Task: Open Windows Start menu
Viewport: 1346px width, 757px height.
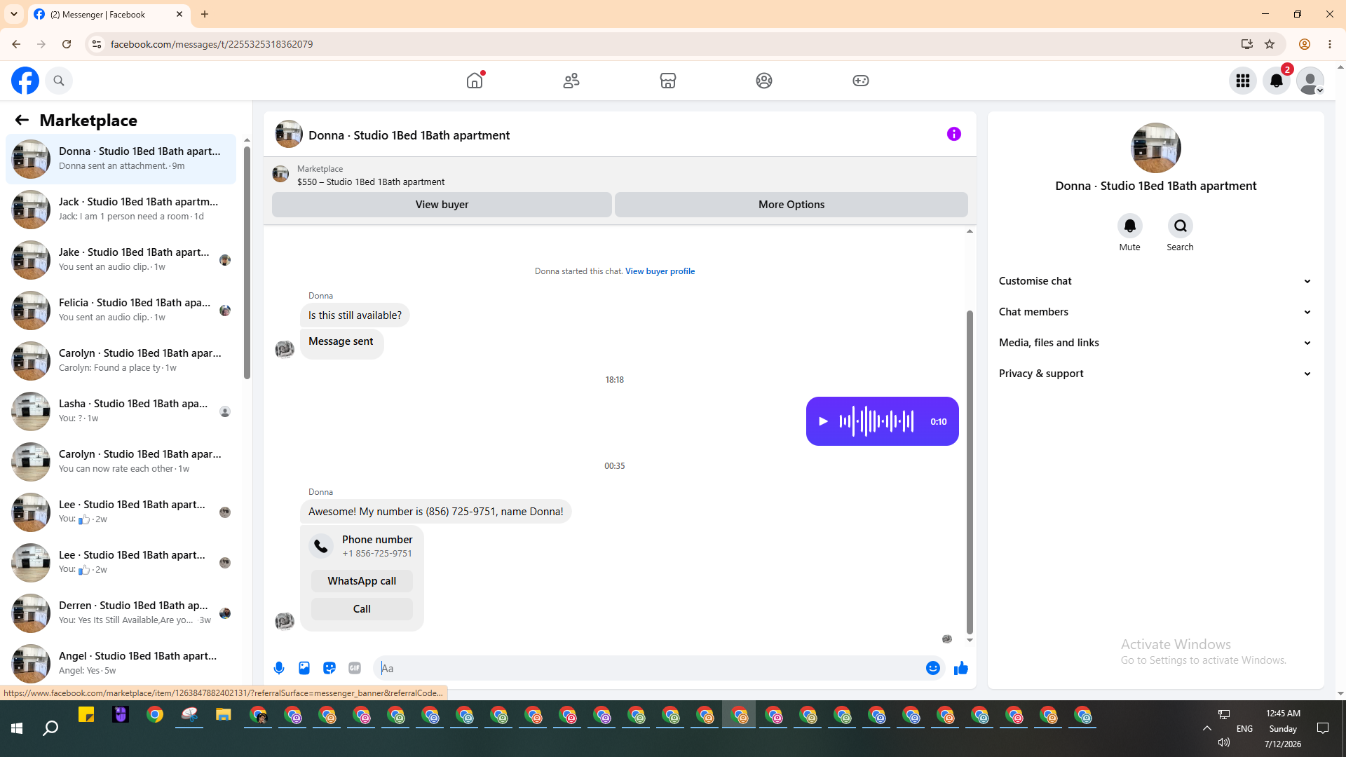Action: pyautogui.click(x=17, y=728)
